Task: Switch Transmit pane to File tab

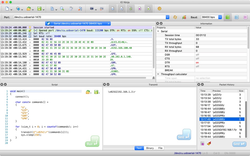Action: coord(160,148)
